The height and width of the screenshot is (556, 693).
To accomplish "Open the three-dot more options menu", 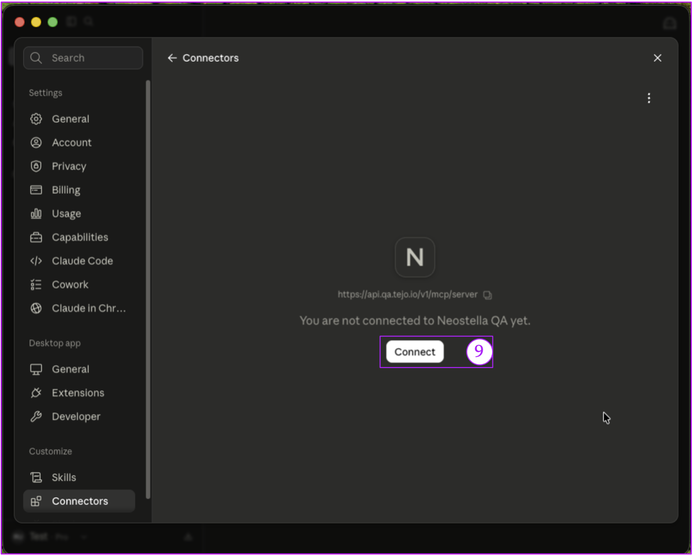I will [649, 98].
